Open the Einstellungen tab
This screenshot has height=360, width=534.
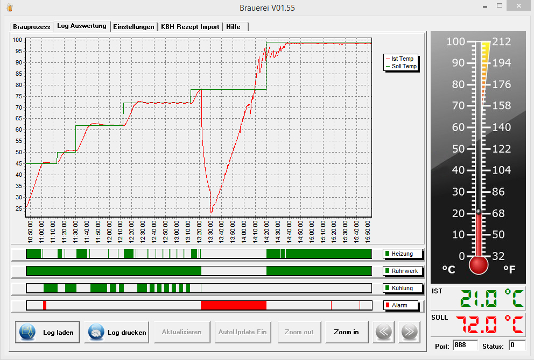tap(133, 26)
